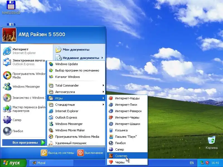Open the pinned Интернет Internet Explorer icon
The height and width of the screenshot is (167, 223).
click(x=7, y=51)
